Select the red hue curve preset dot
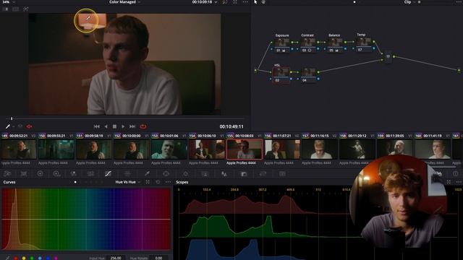Screen dimensions: 463x260 (x=16, y=259)
